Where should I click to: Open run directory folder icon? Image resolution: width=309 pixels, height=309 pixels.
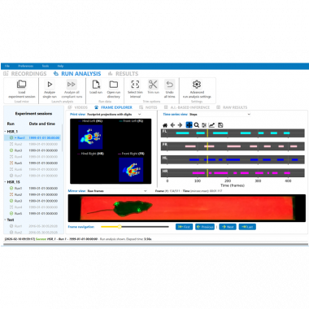(114, 85)
